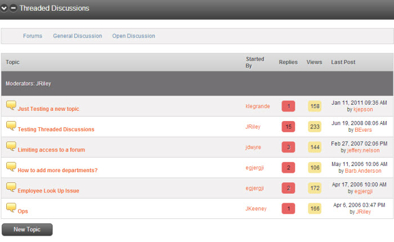This screenshot has height=242, width=394.
Task: Open last poster jeffery.nelson profile
Action: click(364, 150)
